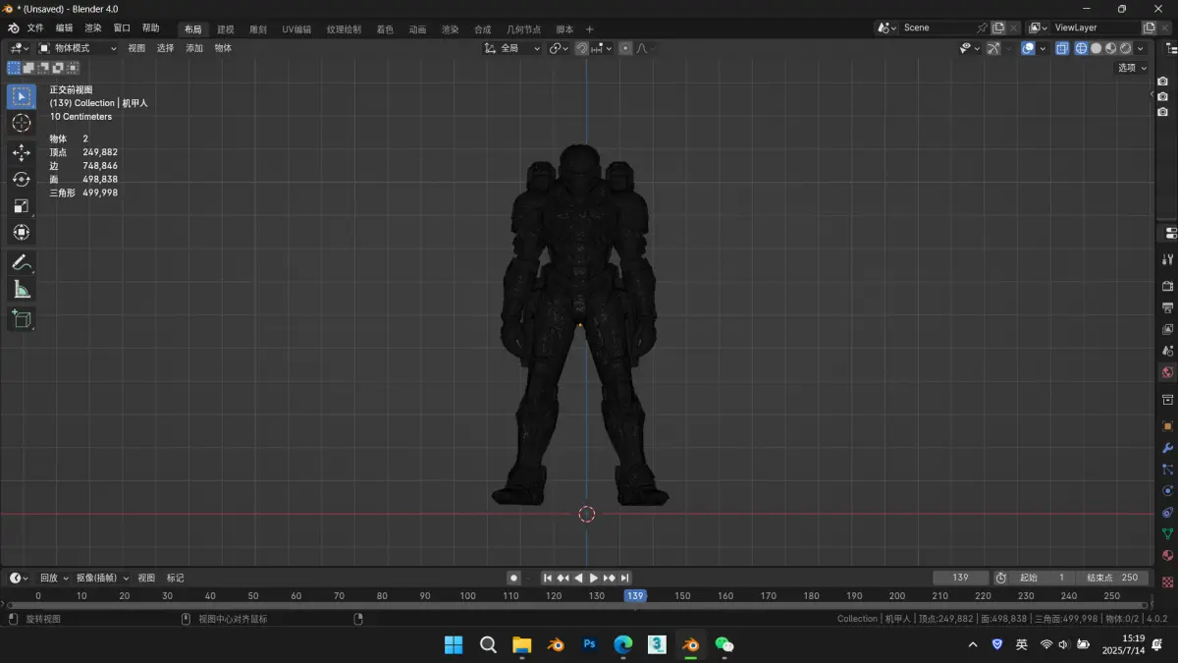The image size is (1178, 663).
Task: Activate the Annotate pencil tool
Action: pyautogui.click(x=21, y=262)
